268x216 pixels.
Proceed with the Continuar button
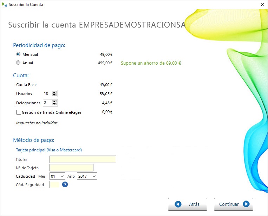(x=234, y=204)
